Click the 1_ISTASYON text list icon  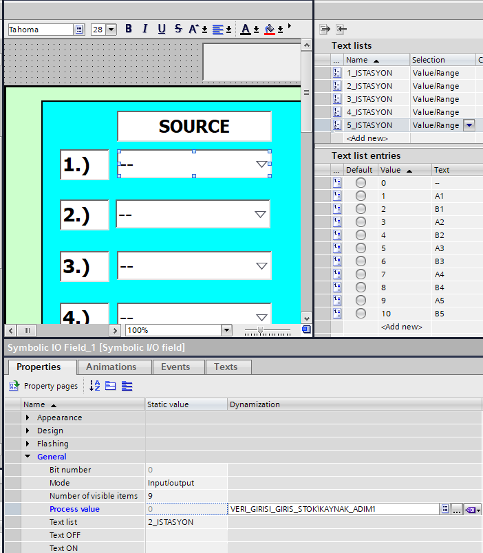[x=337, y=73]
